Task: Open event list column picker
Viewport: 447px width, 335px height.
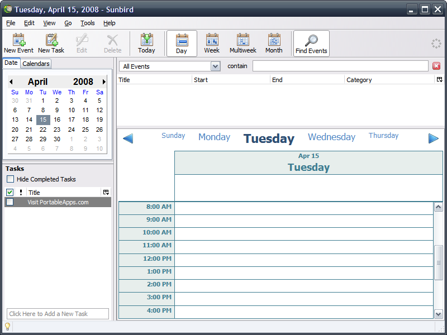Action: coord(439,80)
